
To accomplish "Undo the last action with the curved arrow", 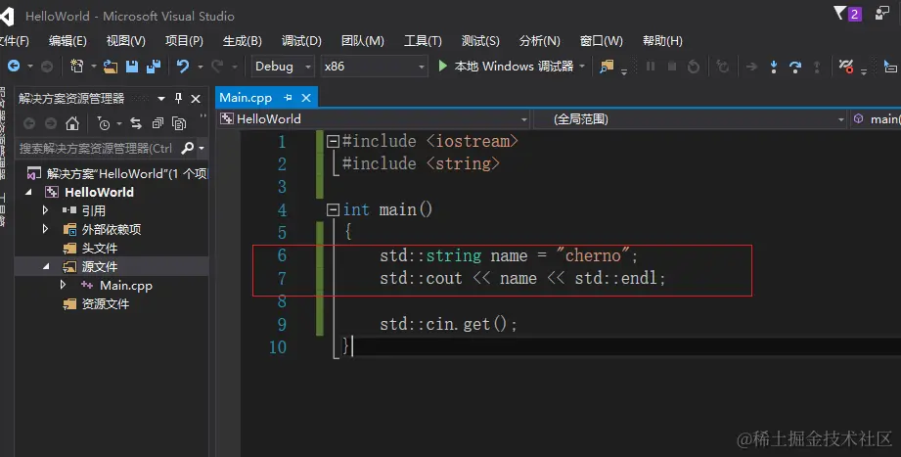I will coord(183,67).
